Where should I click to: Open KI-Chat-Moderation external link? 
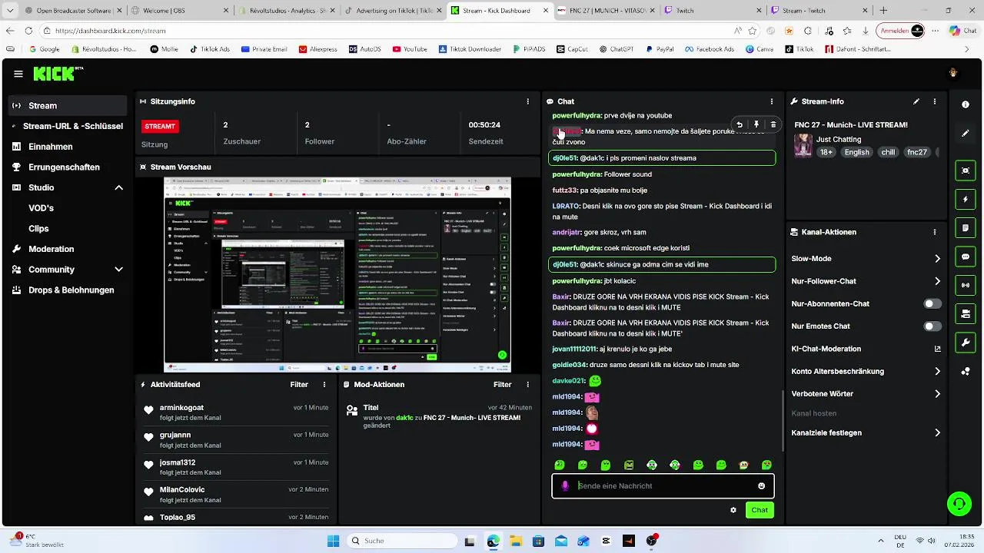point(937,349)
